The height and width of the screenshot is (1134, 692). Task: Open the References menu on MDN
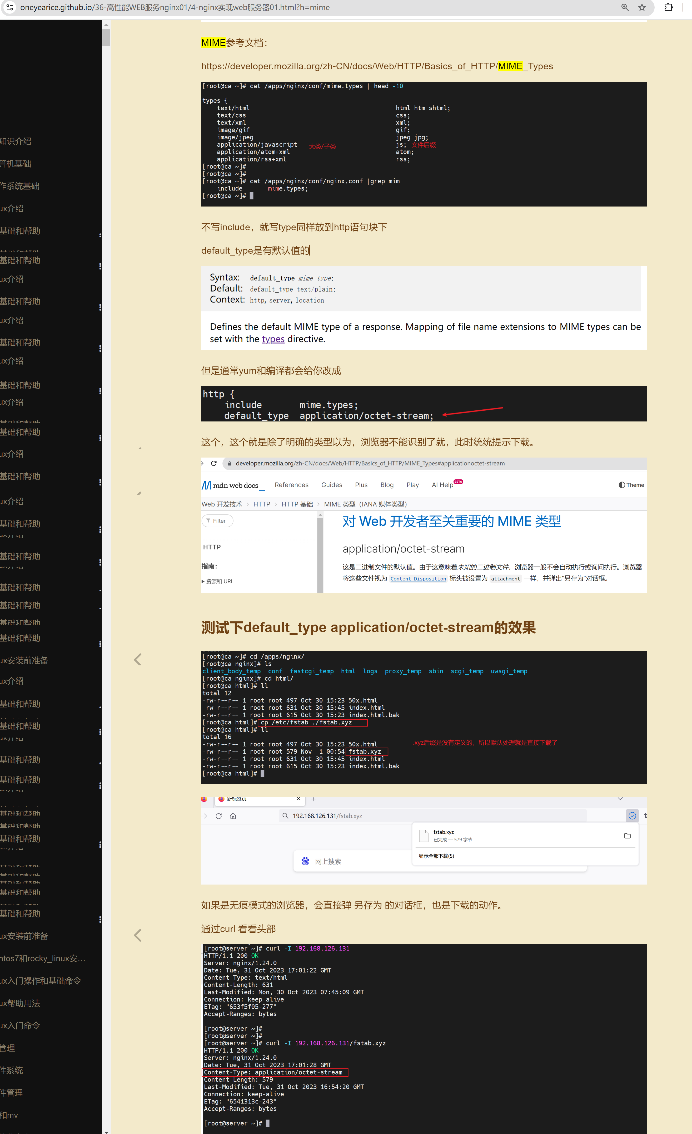pos(291,485)
